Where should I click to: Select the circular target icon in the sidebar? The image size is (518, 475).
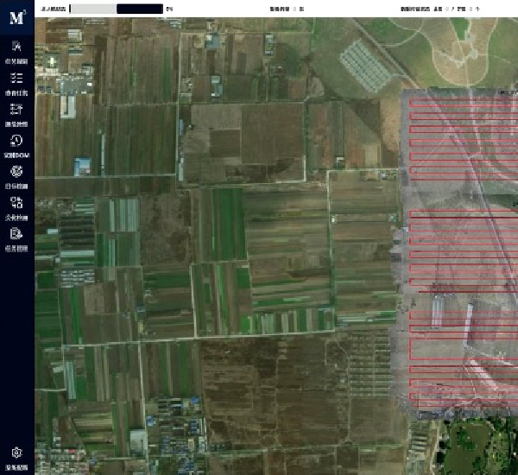tap(16, 174)
